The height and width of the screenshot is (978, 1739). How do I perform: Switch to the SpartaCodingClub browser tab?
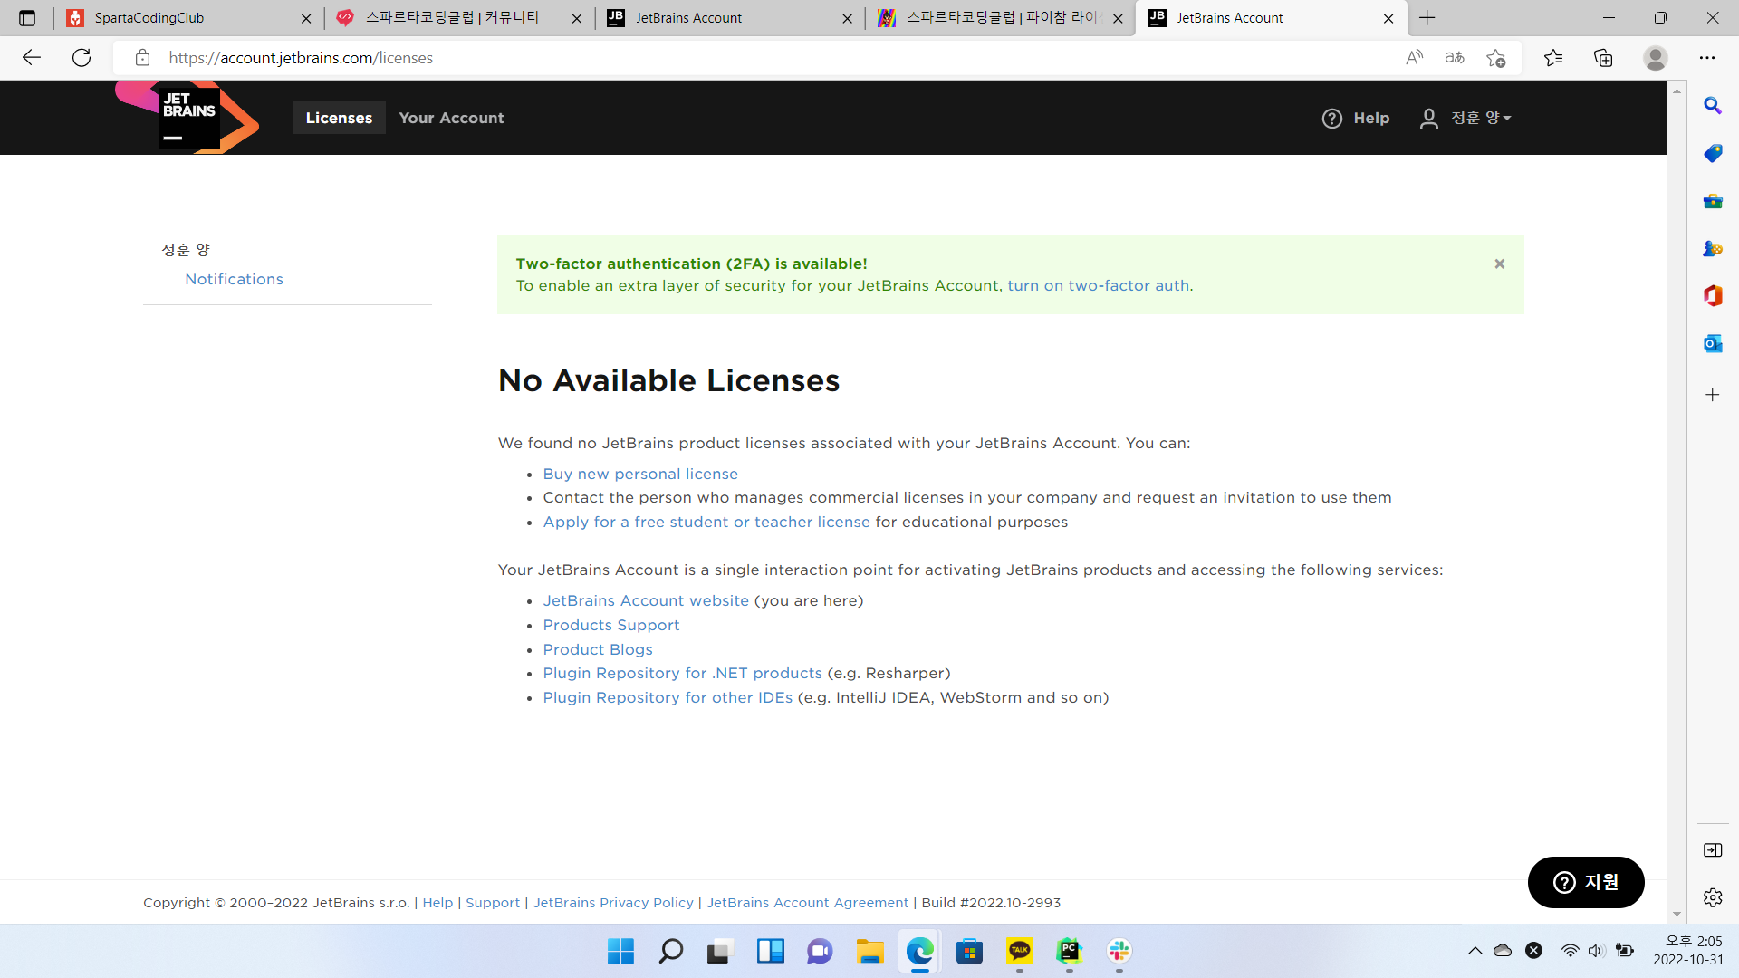click(x=188, y=18)
